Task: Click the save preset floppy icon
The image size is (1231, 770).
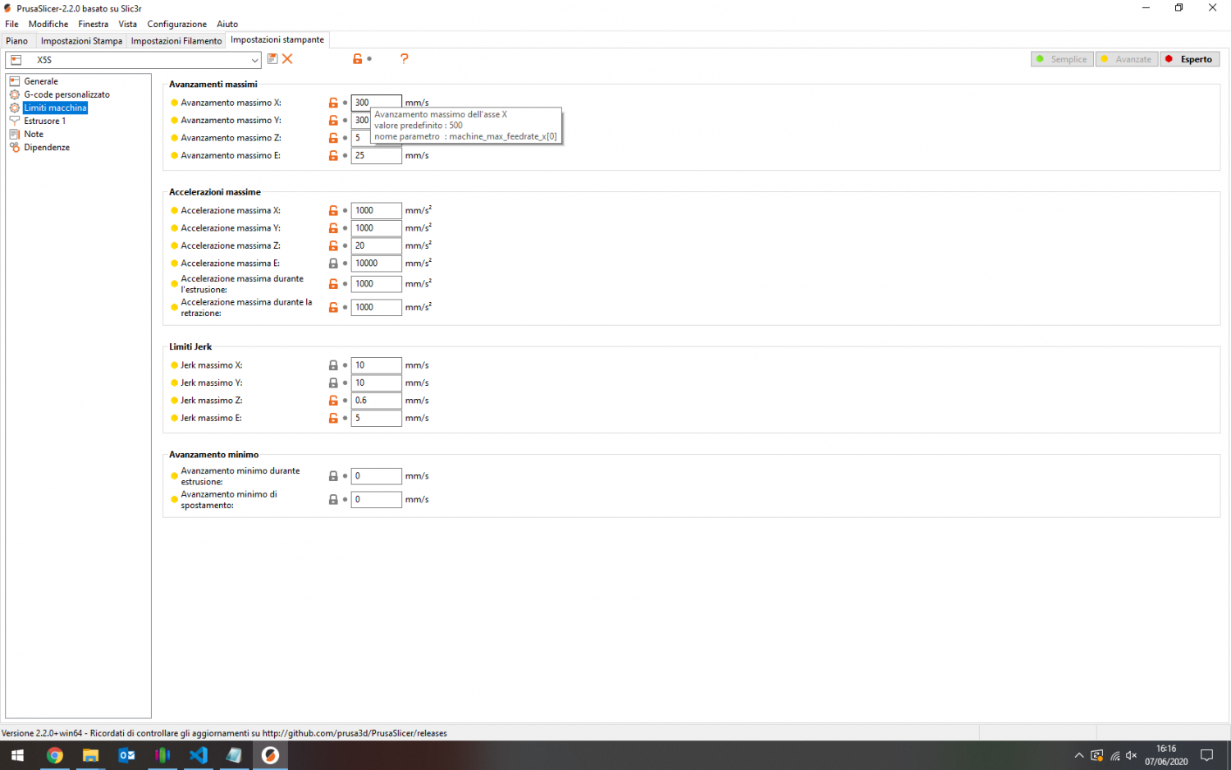Action: pyautogui.click(x=272, y=59)
